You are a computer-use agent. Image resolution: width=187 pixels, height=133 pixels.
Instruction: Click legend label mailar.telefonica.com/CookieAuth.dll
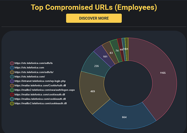coord(40,85)
